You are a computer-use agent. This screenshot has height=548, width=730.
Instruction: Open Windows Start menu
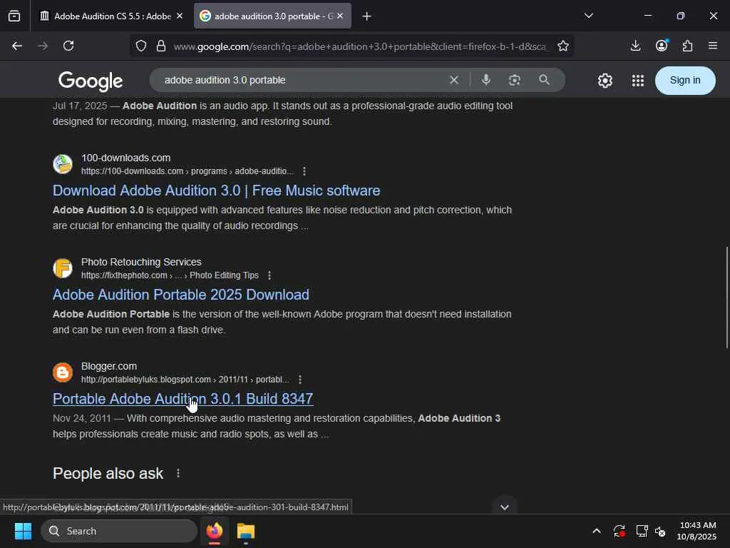point(23,531)
